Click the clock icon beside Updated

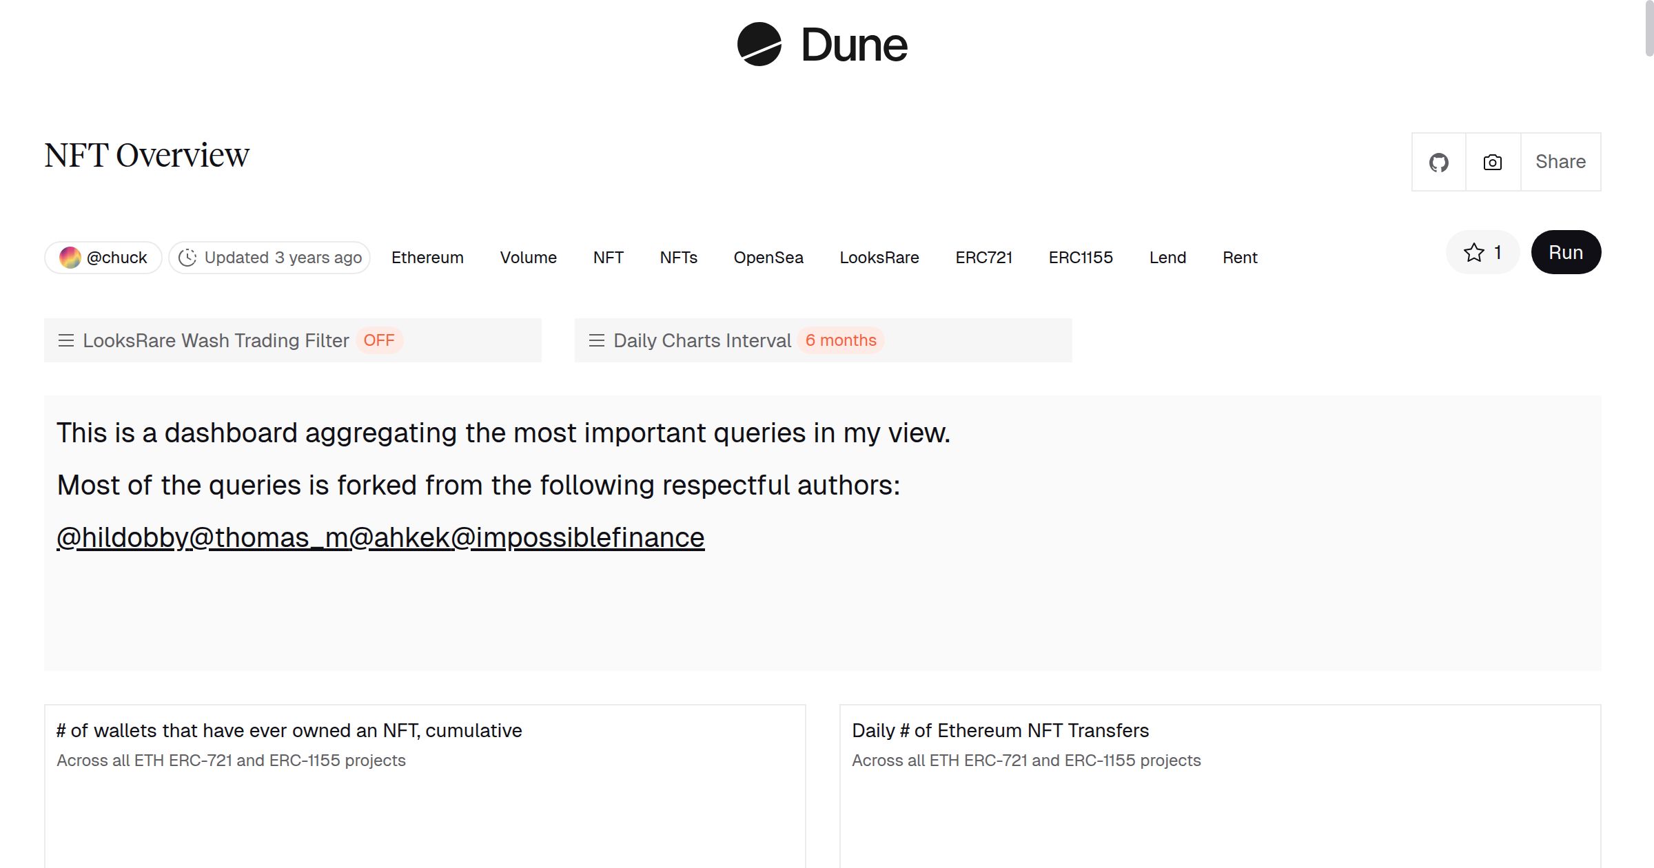tap(187, 258)
